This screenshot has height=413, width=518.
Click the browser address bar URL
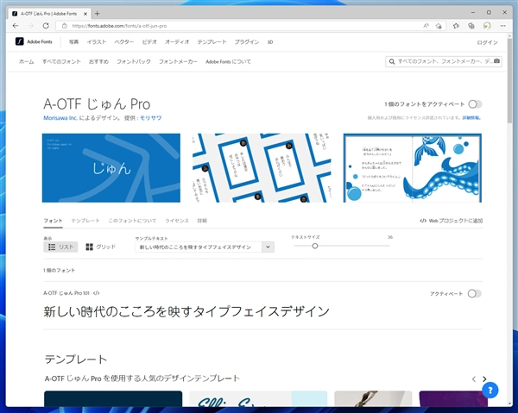point(119,26)
